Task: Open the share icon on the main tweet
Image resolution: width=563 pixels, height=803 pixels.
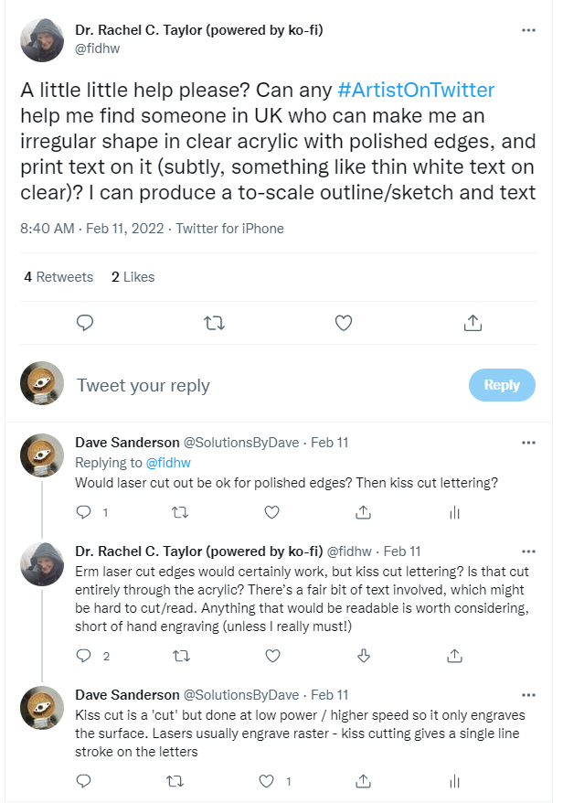Action: 473,322
